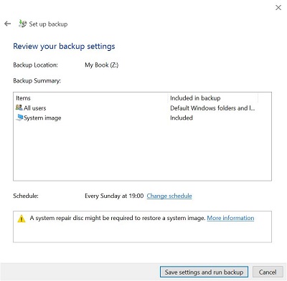Click the yellow warning triangle icon
This screenshot has width=287, height=281.
22,218
